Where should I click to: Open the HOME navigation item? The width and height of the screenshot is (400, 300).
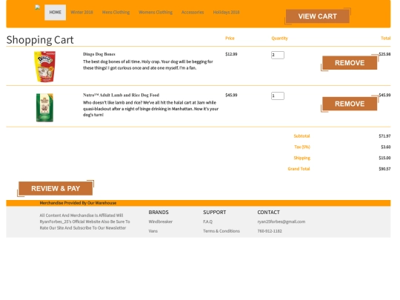coord(55,13)
